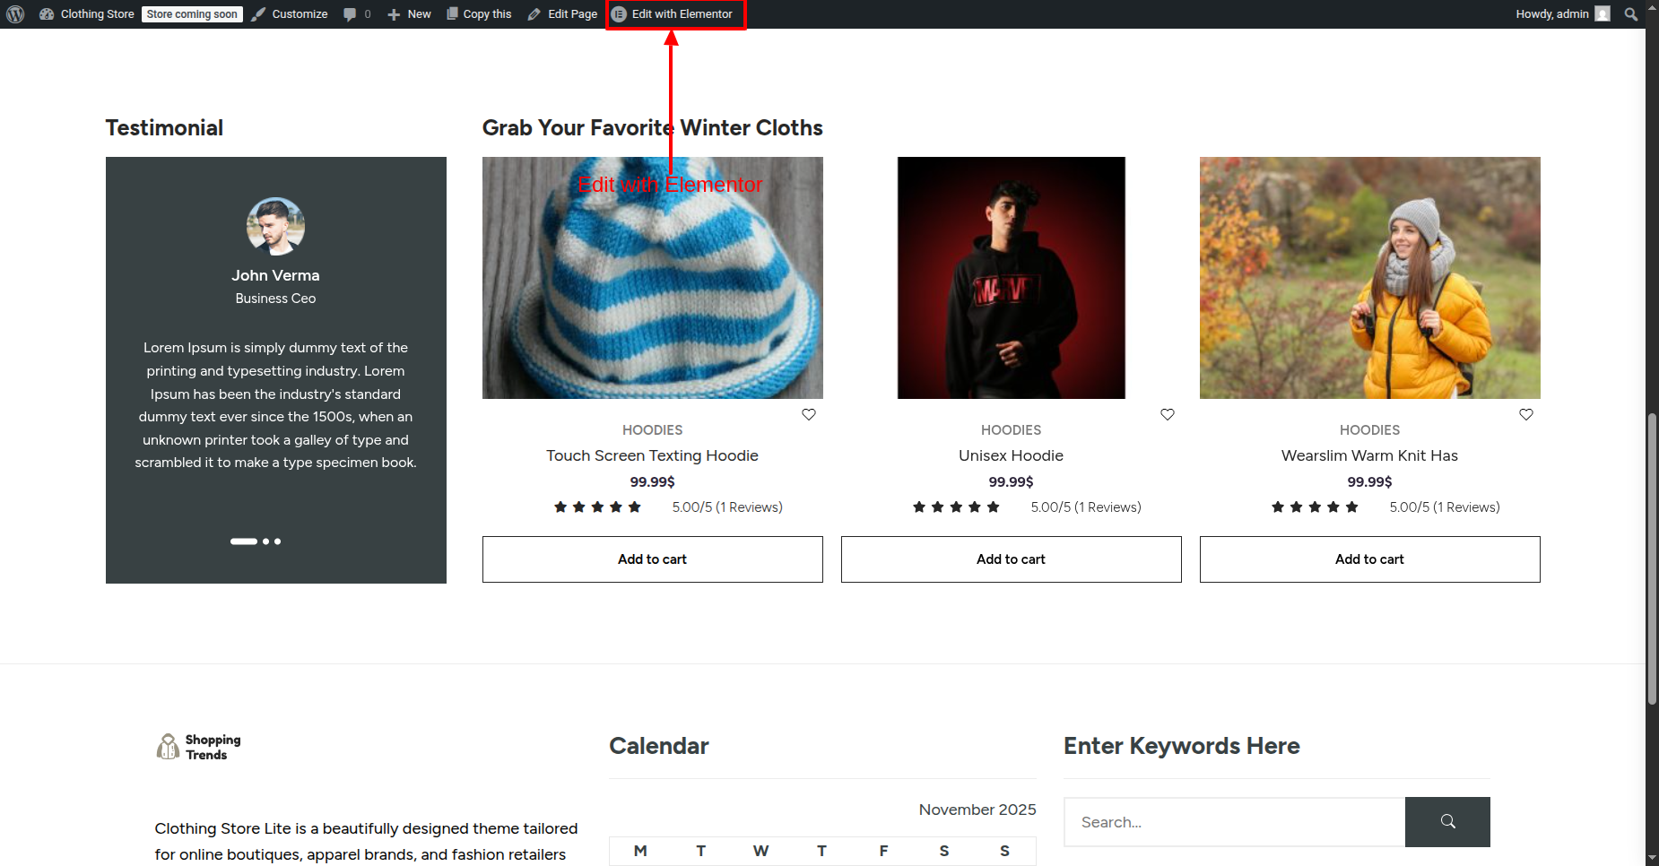Open the New content menu
1659x866 pixels.
pyautogui.click(x=410, y=14)
